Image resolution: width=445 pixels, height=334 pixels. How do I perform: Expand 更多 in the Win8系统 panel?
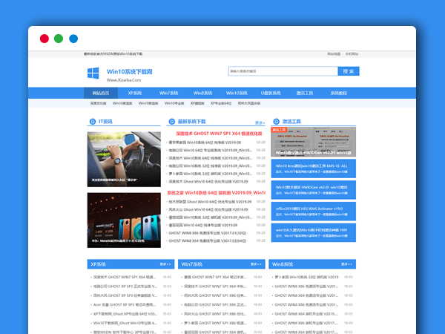(348, 263)
